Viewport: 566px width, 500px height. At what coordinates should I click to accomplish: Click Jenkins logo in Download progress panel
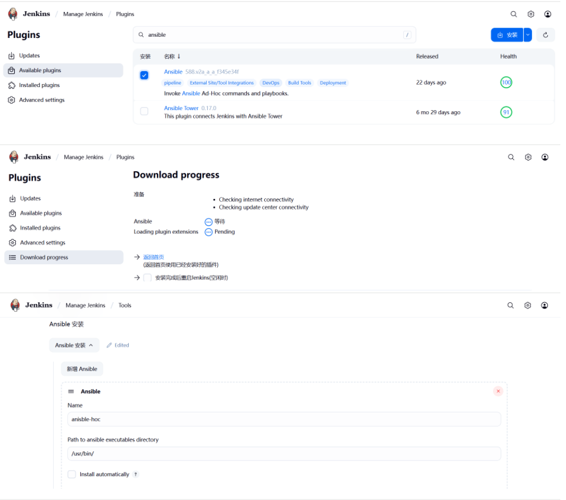(x=14, y=156)
